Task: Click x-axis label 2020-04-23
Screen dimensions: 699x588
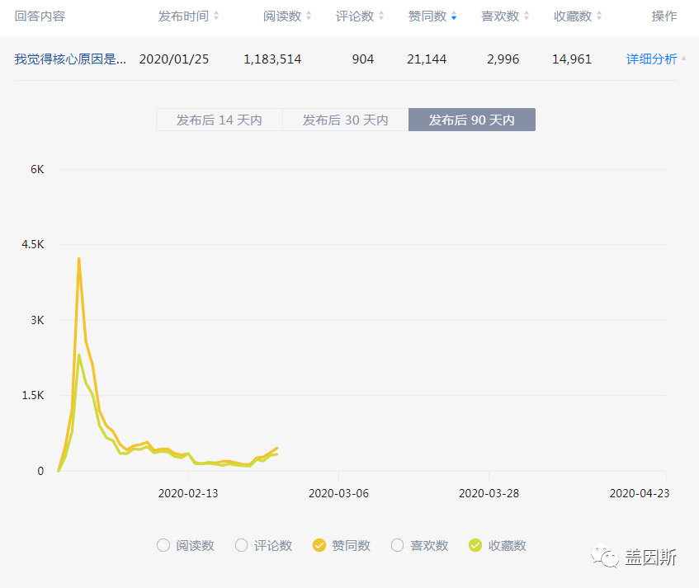Action: [640, 493]
